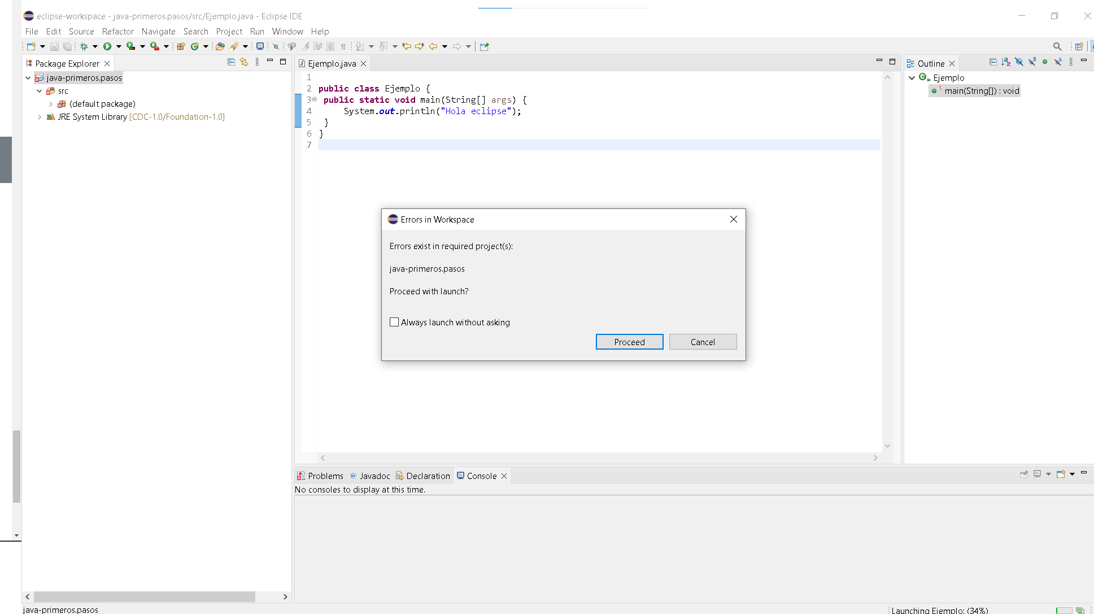The image size is (1094, 614).
Task: Click the Cancel button in dialog
Action: click(x=703, y=342)
